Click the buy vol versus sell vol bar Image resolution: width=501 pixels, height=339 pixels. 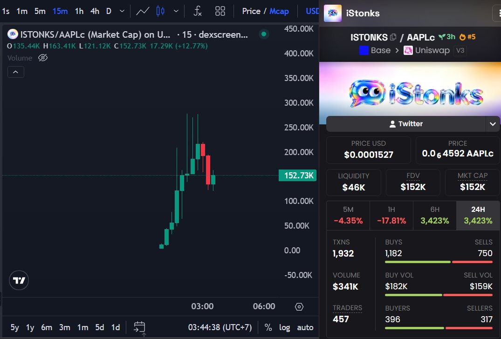[x=439, y=295]
